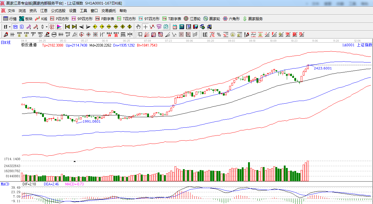
Task: Click the 行情 market quotes button
Action: [x=10, y=19]
